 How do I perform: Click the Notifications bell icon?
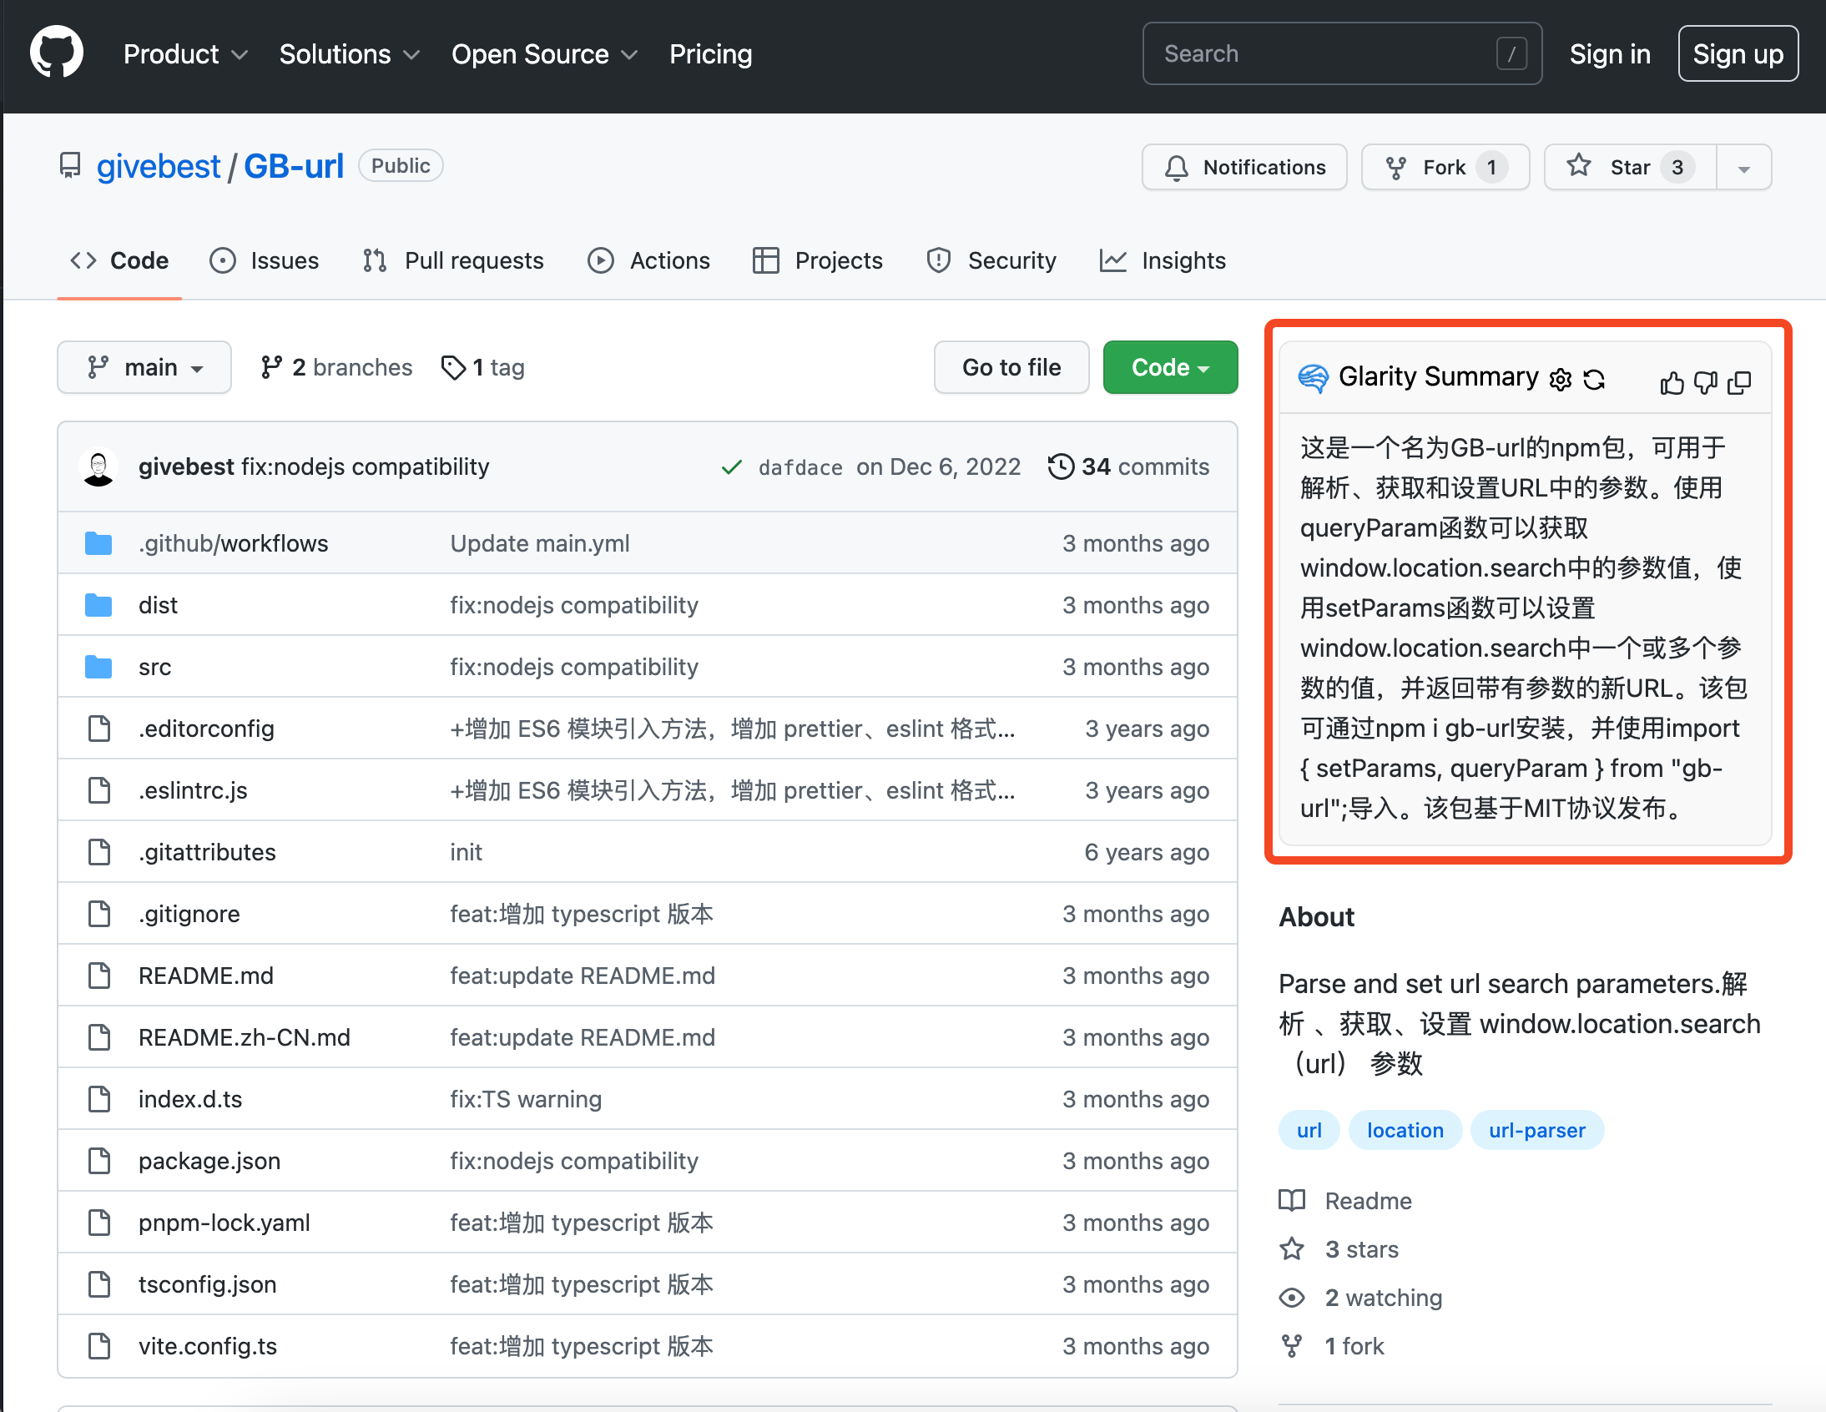pyautogui.click(x=1177, y=167)
